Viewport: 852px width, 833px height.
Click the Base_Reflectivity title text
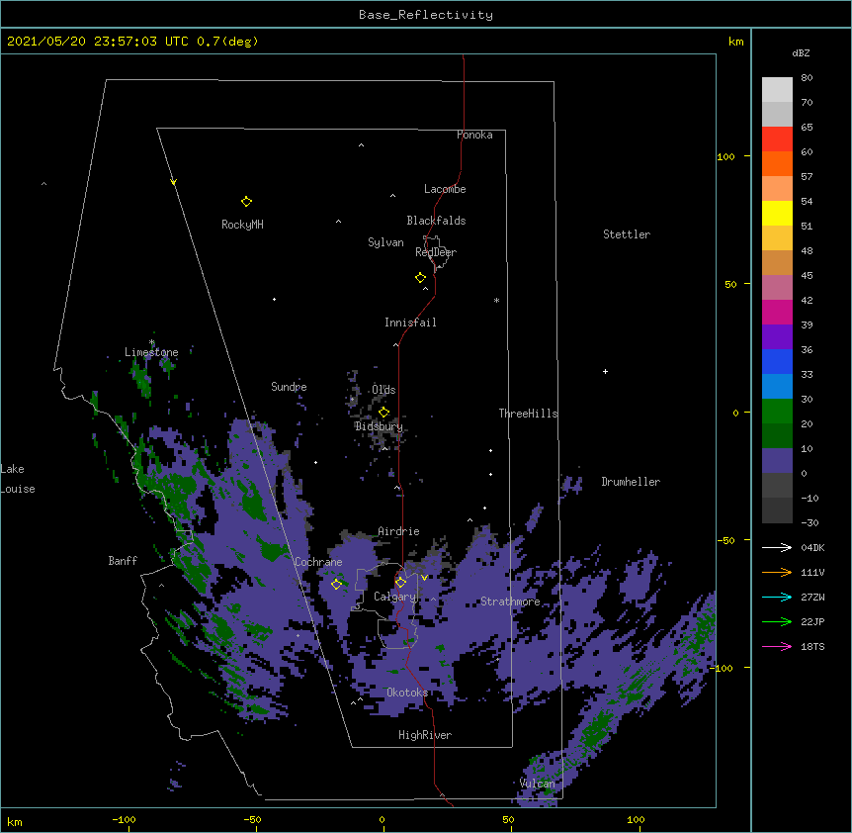click(426, 15)
